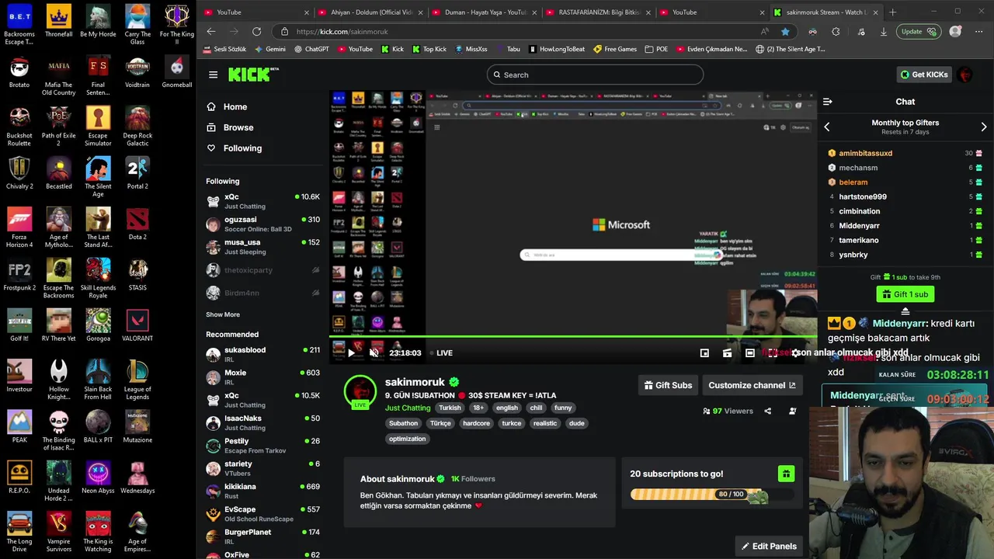994x559 pixels.
Task: Select the R.E.P.O. desktop icon
Action: point(19,477)
